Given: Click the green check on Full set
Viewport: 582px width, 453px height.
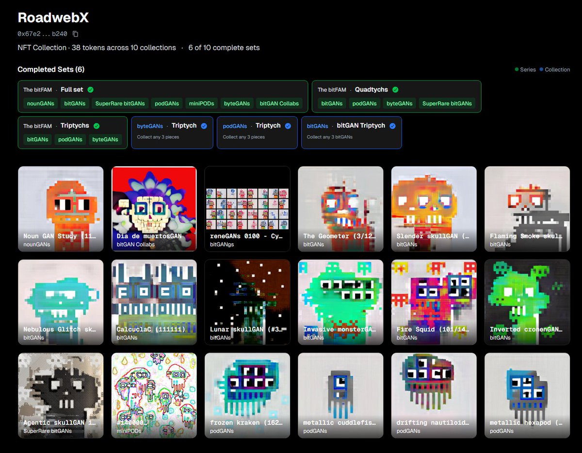Looking at the screenshot, I should pos(91,90).
